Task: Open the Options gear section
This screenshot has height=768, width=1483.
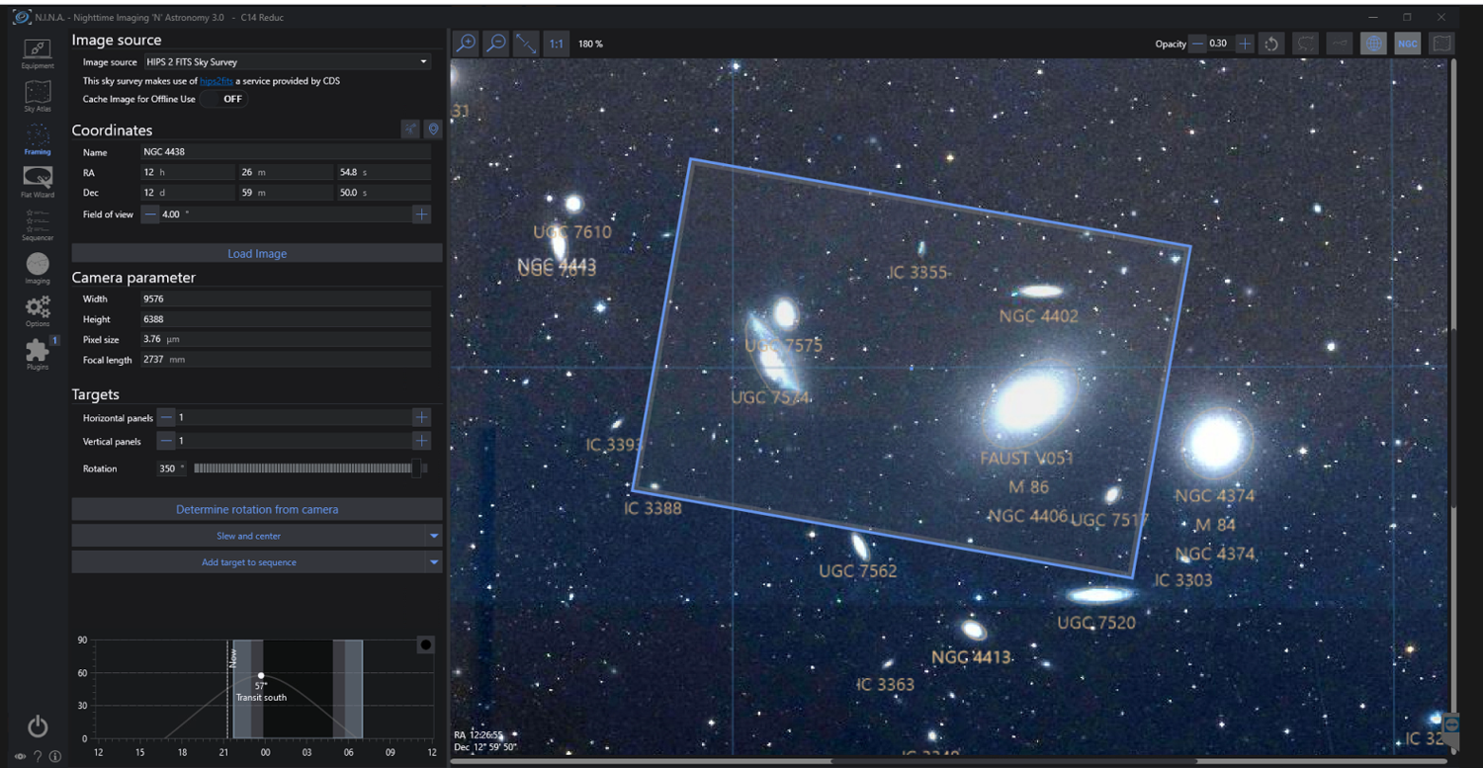Action: tap(38, 311)
